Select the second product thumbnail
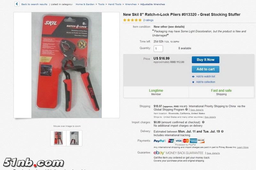 coord(74,138)
